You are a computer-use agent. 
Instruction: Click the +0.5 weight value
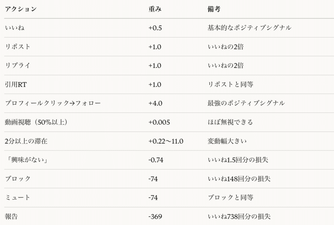155,28
